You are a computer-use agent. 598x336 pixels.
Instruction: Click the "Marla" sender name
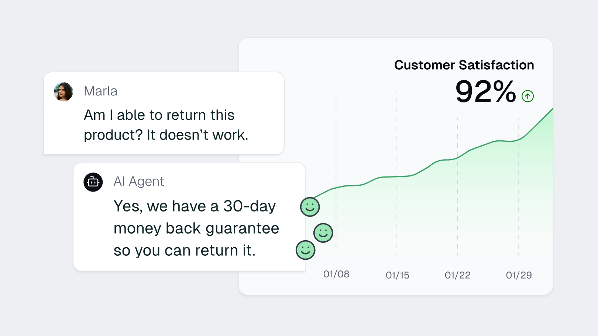click(100, 91)
